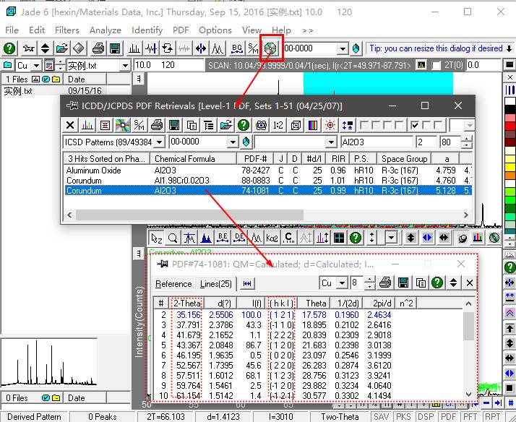The height and width of the screenshot is (422, 516).
Task: Click the Ka2 stripping icon
Action: click(272, 238)
